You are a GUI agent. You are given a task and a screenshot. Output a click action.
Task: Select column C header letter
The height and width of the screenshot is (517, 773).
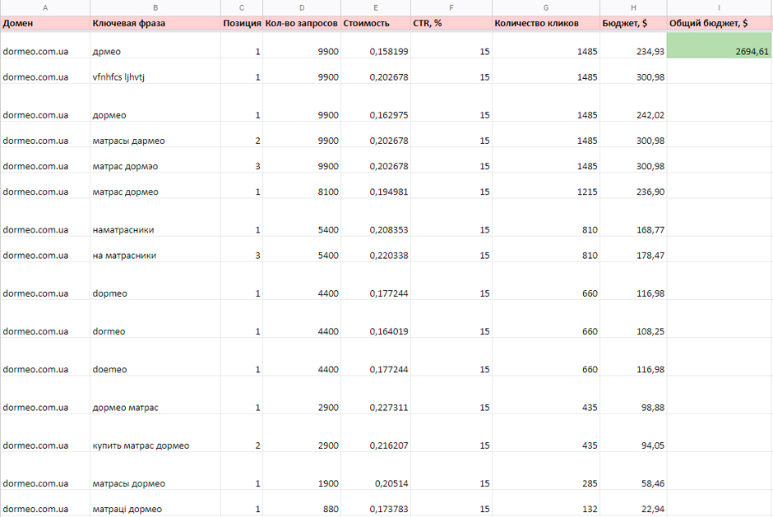point(242,8)
